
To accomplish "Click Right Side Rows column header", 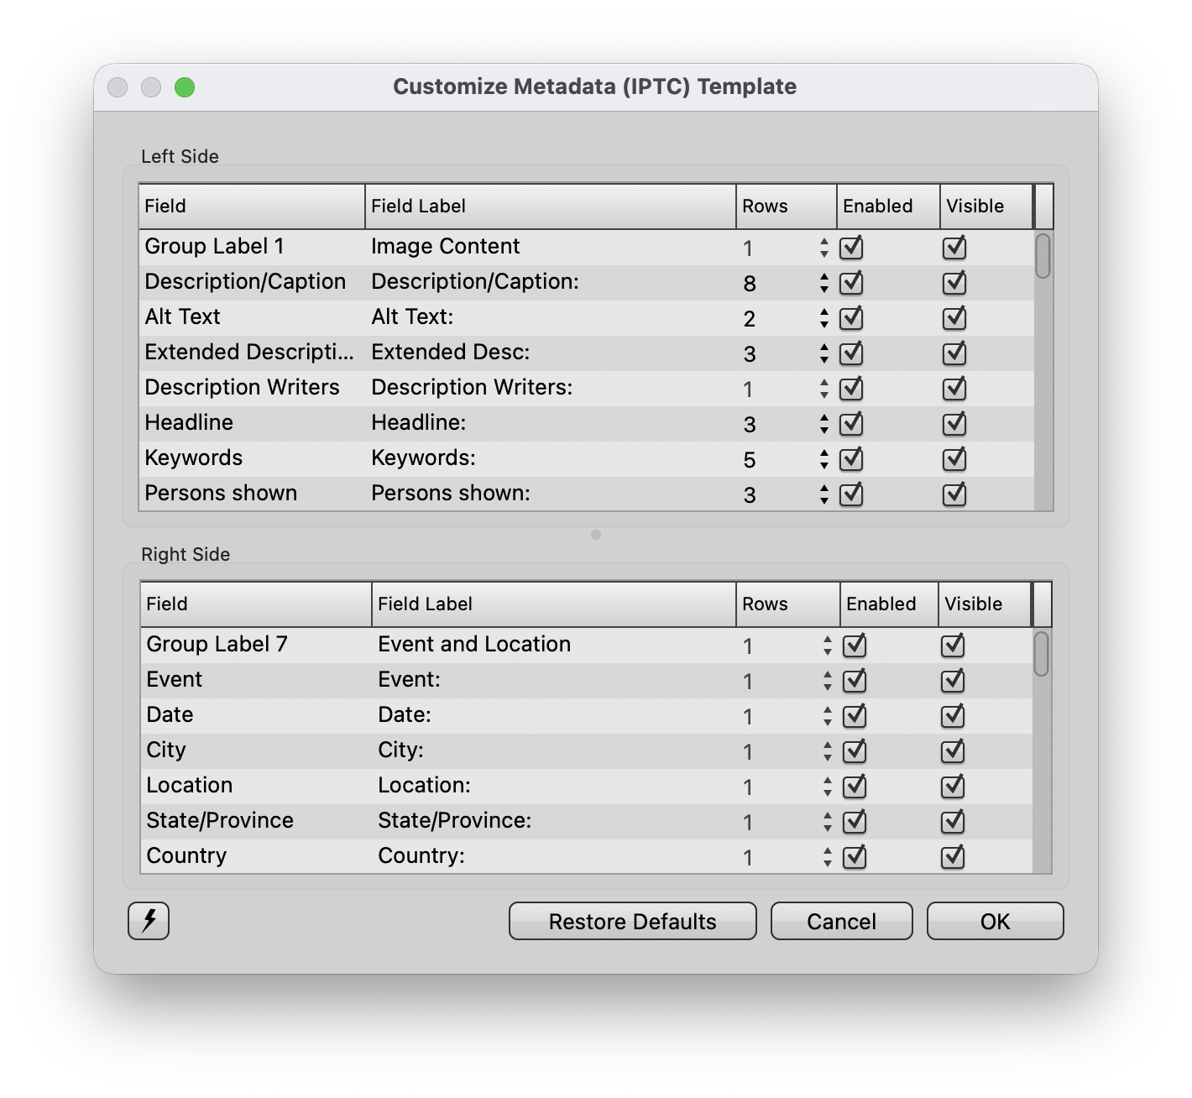I will pos(788,604).
